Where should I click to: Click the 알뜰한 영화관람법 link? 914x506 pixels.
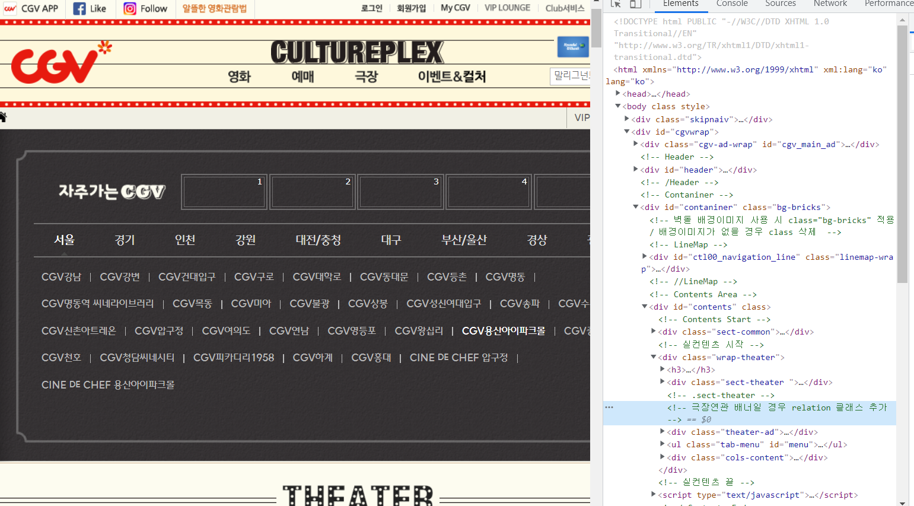tap(214, 8)
